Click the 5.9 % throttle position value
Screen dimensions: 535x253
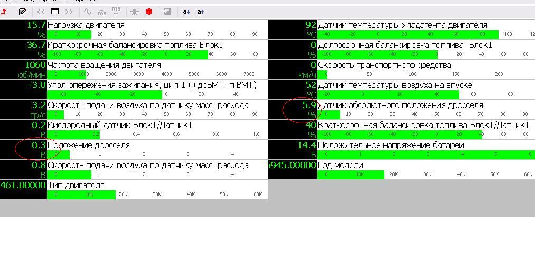[x=309, y=105]
